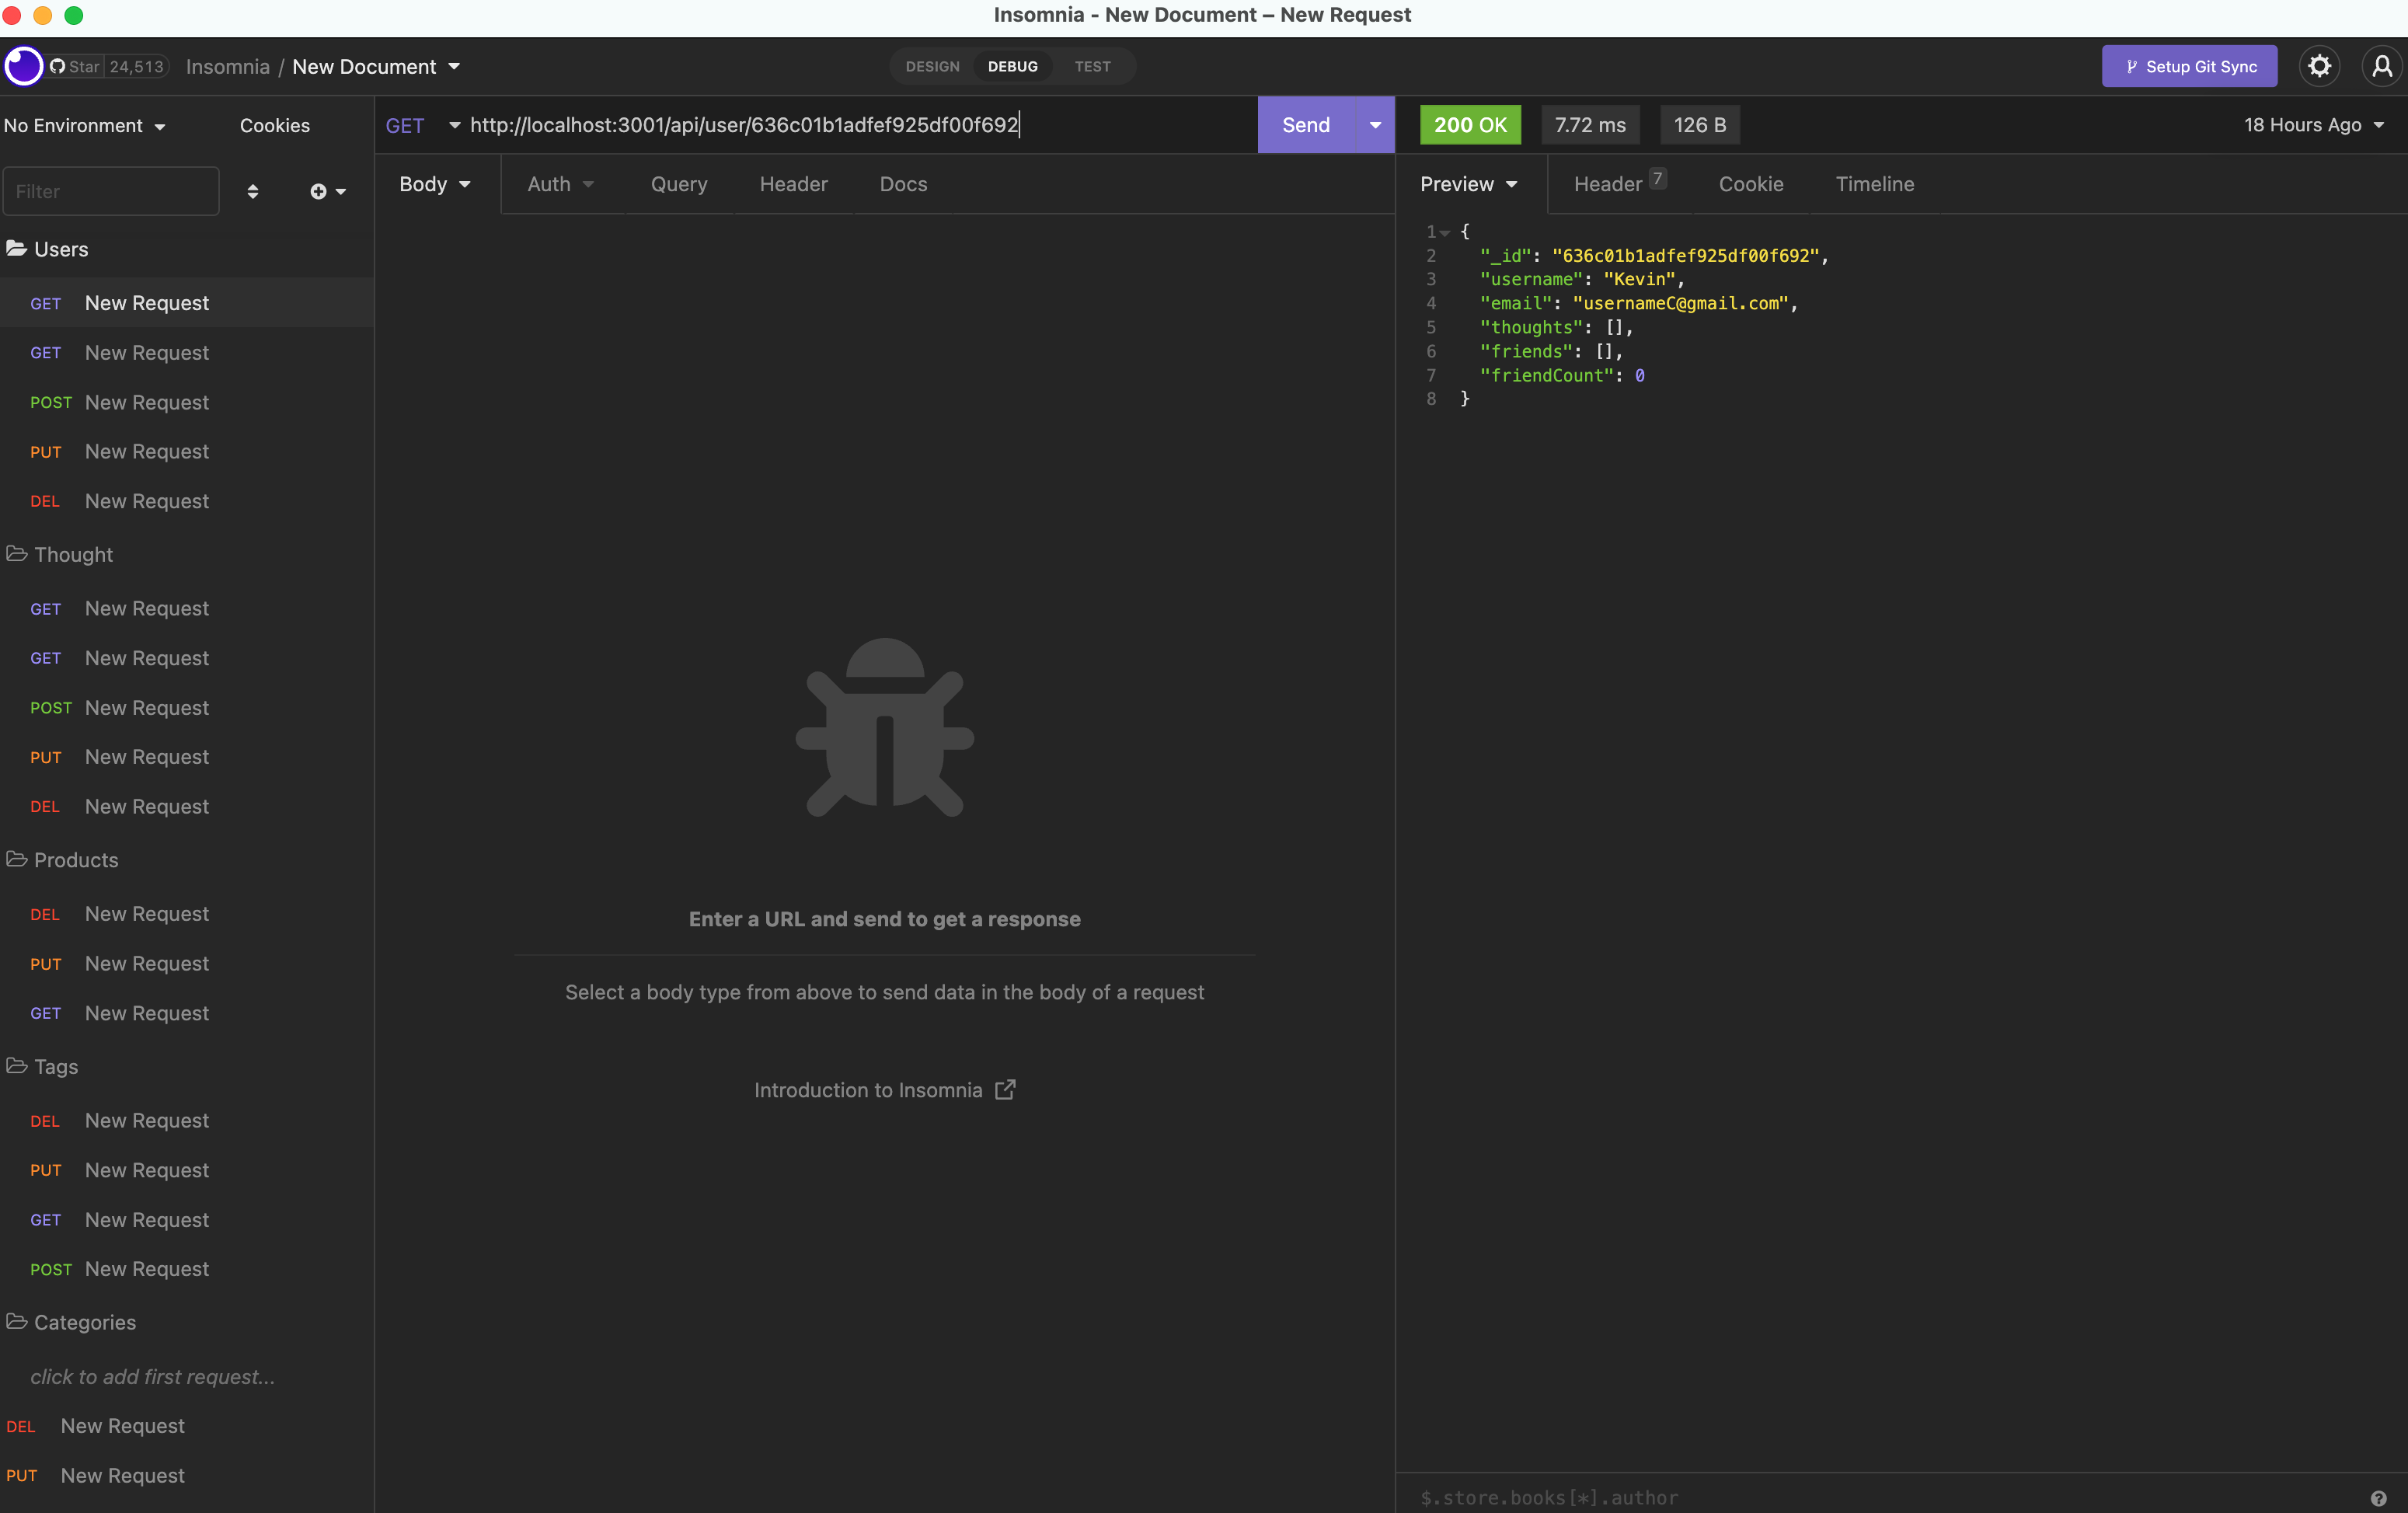Open Insomnia preferences via the gear icon
The image size is (2408, 1513).
[x=2319, y=66]
